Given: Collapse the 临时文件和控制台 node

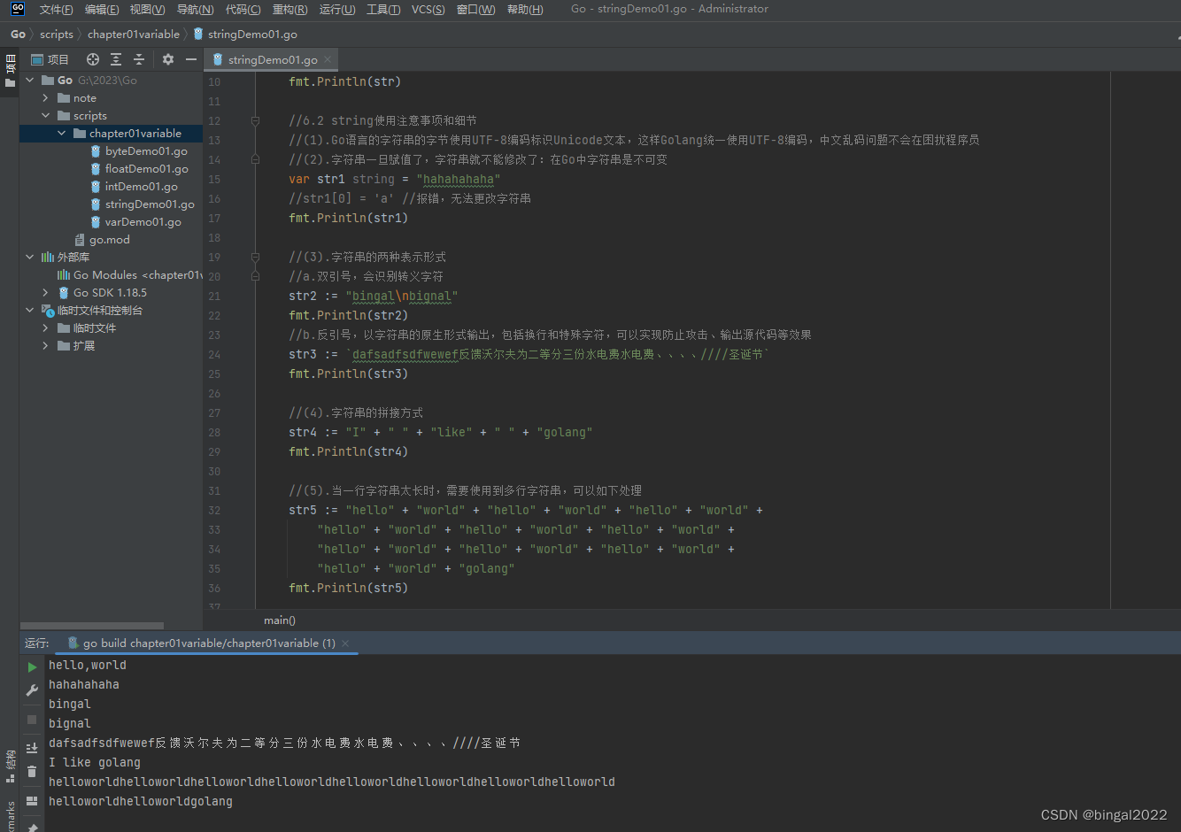Looking at the screenshot, I should 30,311.
